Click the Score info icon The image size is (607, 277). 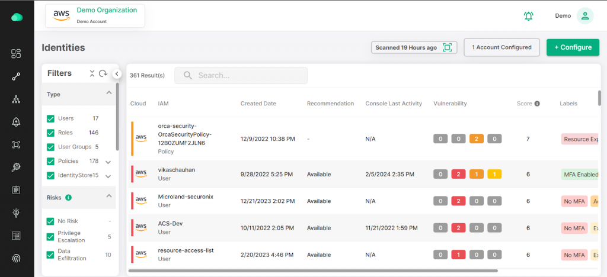click(x=537, y=104)
